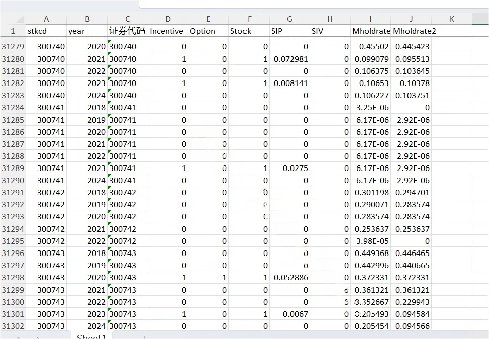
Task: Select row 31298 header
Action: [x=13, y=277]
